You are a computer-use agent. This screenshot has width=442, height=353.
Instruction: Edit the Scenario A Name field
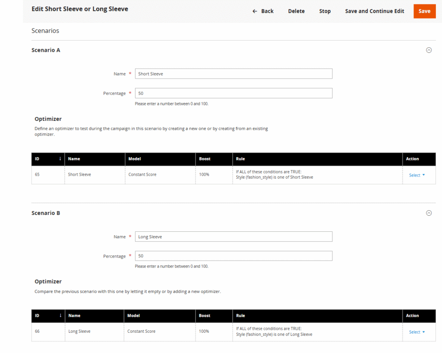click(234, 74)
